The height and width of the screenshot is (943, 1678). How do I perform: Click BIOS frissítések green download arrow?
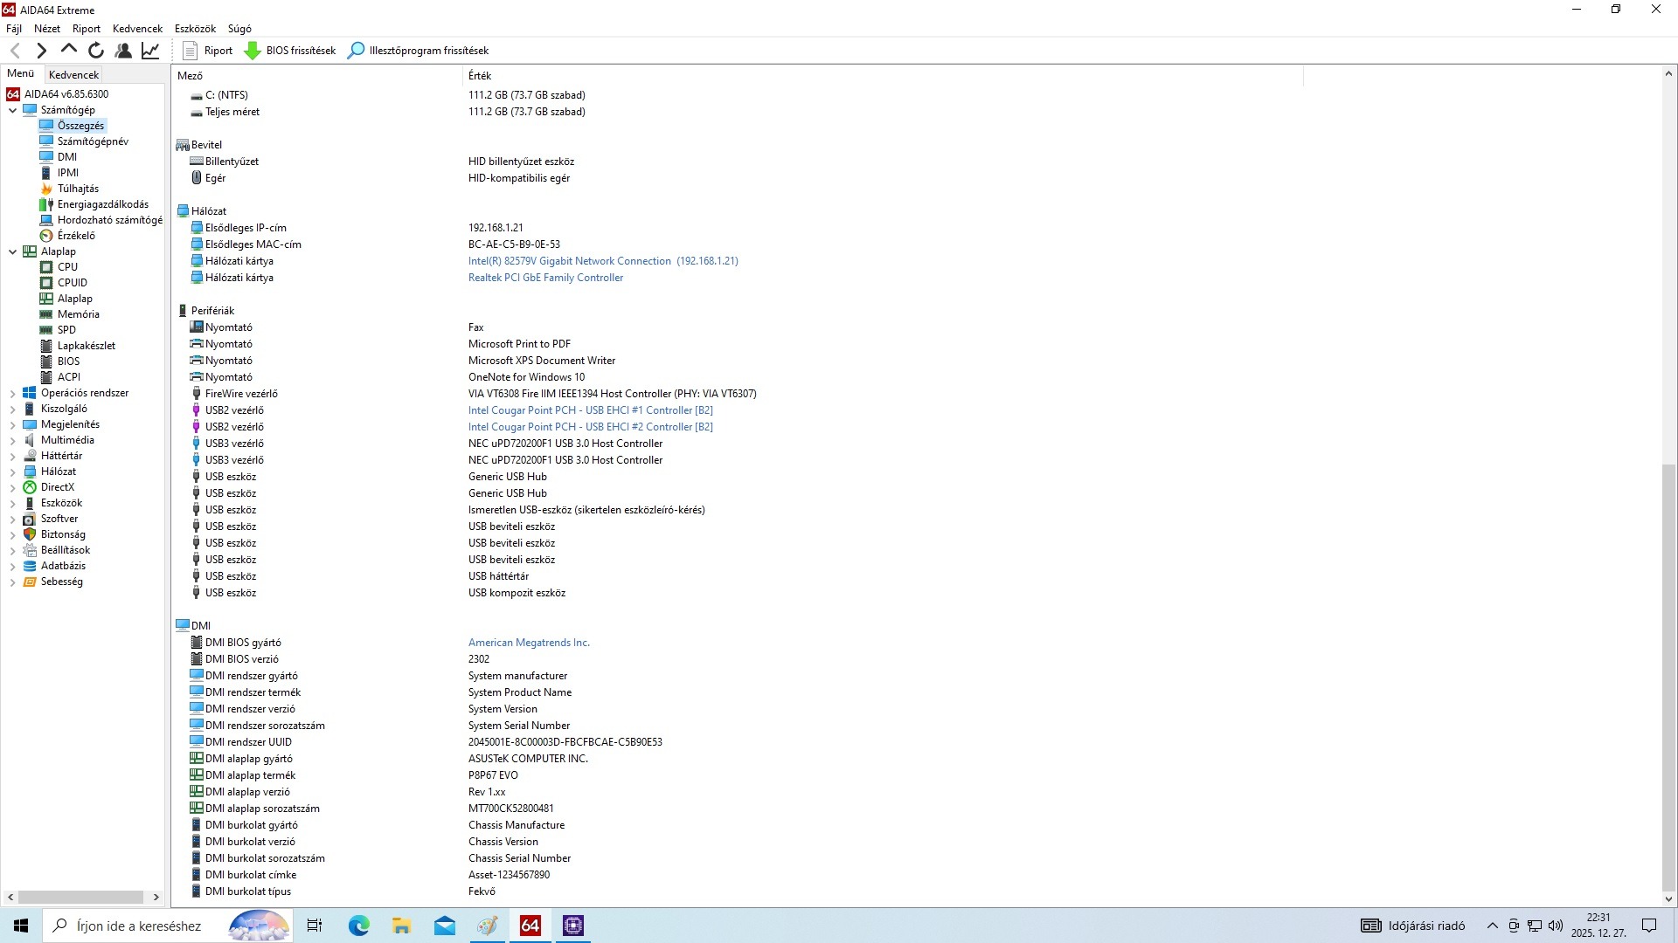[x=253, y=51]
